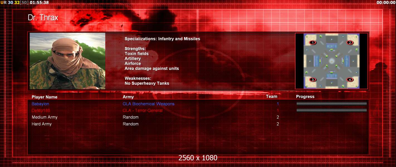Click team number of Babaylon
The image size is (396, 167).
[x=278, y=104]
